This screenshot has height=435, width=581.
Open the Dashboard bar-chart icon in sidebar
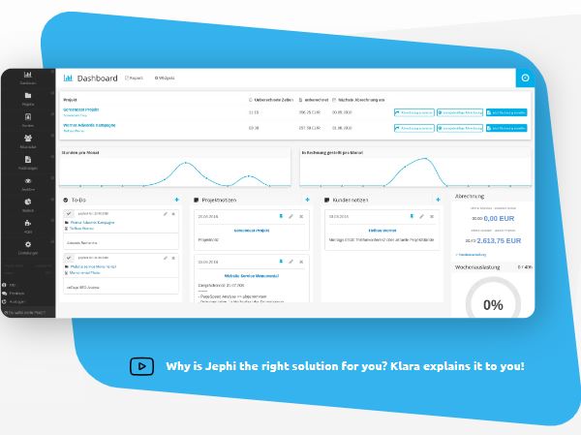coord(28,75)
